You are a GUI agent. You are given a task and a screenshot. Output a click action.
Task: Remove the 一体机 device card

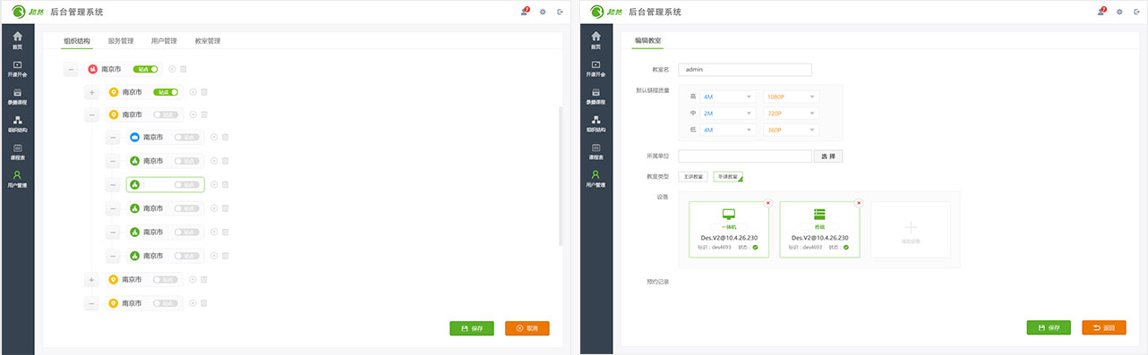point(768,203)
